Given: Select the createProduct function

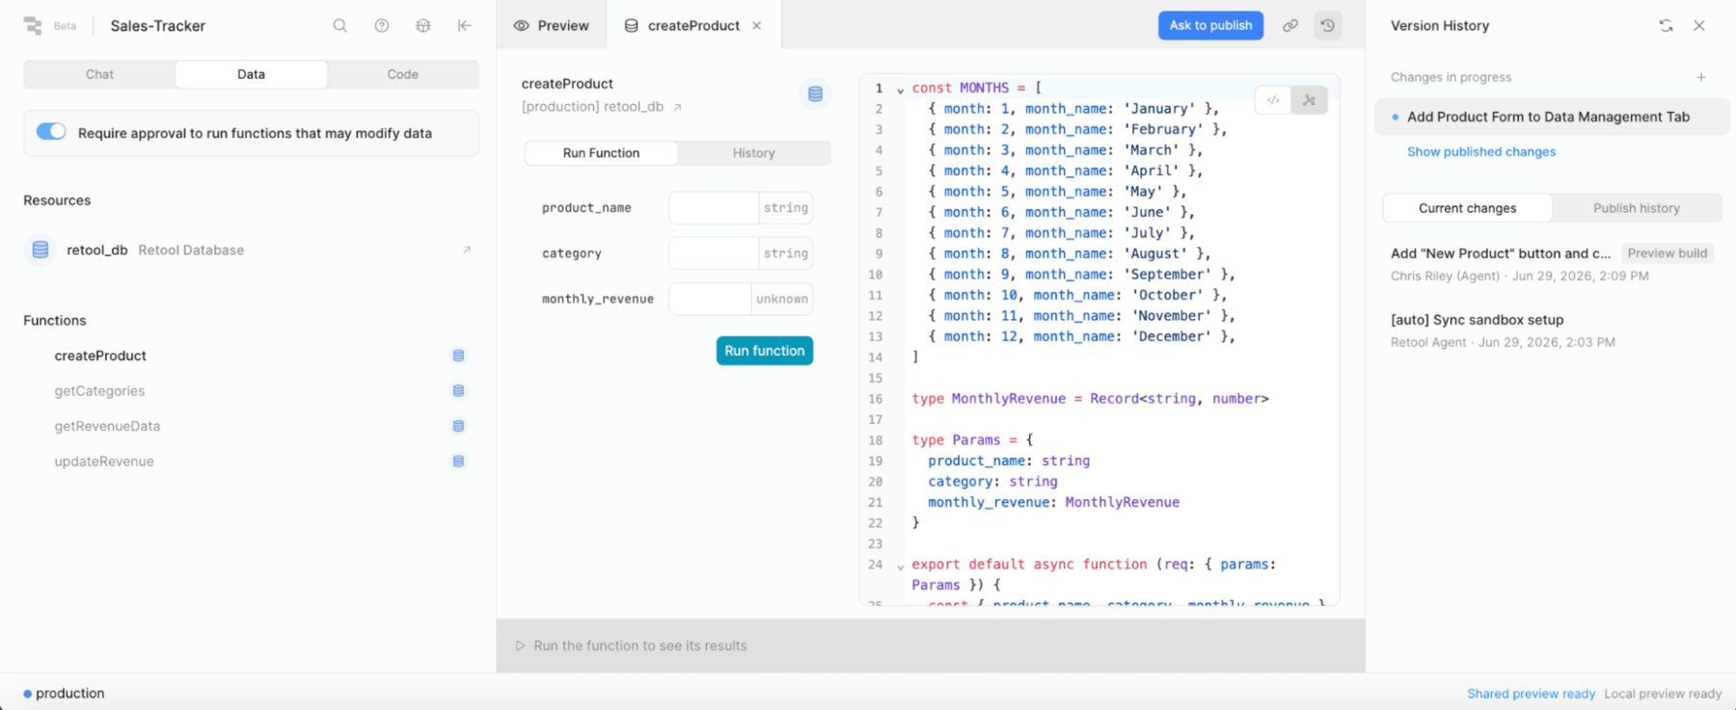Looking at the screenshot, I should pyautogui.click(x=100, y=355).
